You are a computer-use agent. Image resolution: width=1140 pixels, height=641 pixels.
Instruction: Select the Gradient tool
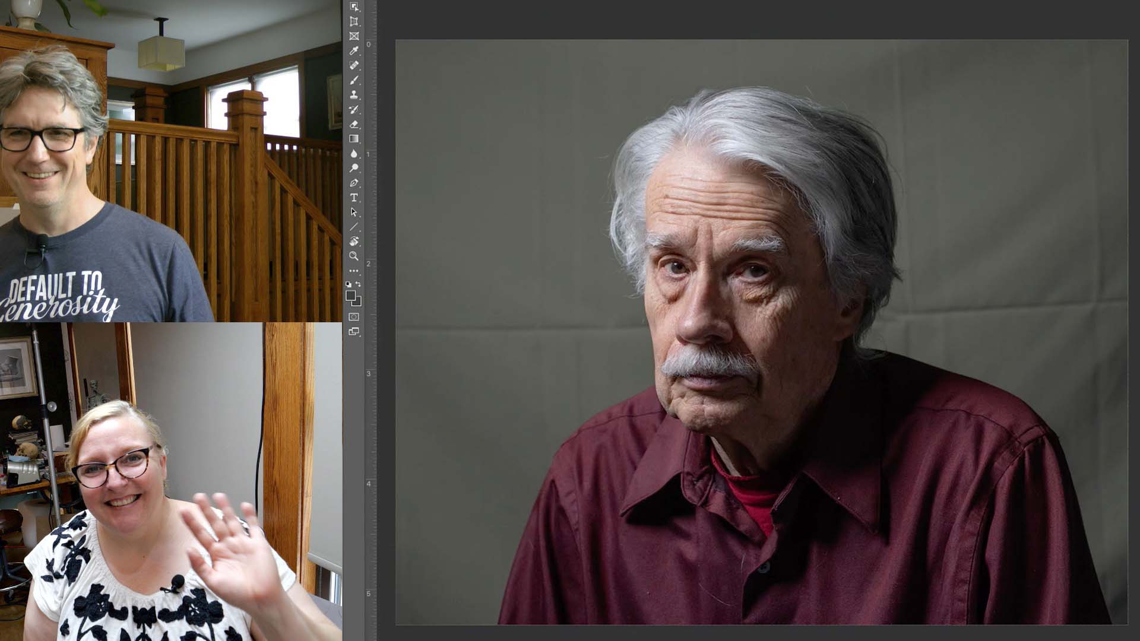pos(354,139)
